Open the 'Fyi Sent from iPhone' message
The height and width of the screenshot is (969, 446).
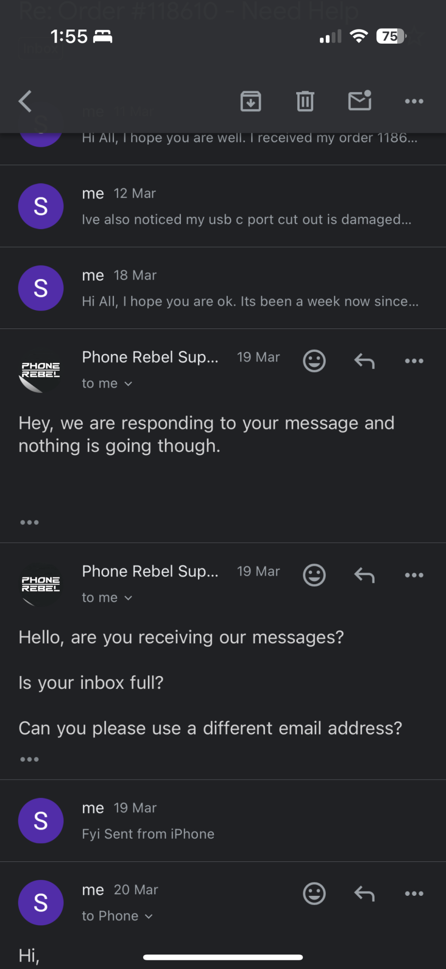(x=223, y=821)
